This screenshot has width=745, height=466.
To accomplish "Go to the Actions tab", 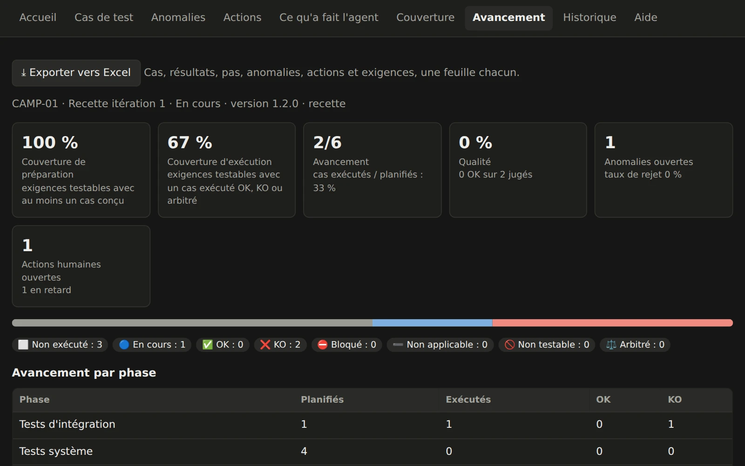I will [242, 18].
